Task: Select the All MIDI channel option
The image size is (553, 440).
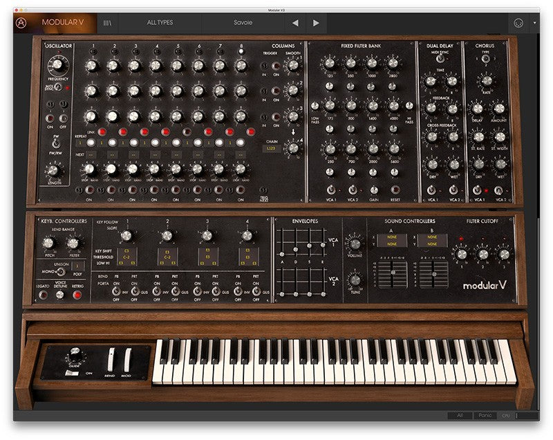Action: pyautogui.click(x=460, y=415)
